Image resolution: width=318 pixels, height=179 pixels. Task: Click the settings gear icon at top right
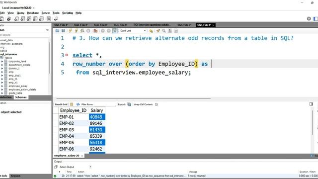click(x=309, y=19)
